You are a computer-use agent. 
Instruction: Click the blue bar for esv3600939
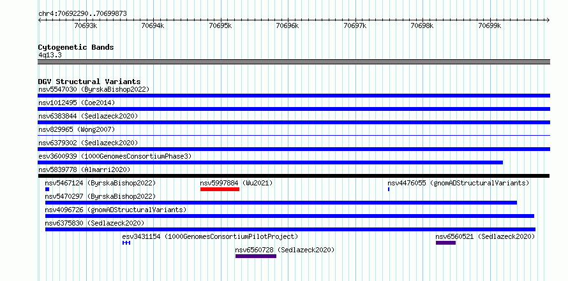point(270,162)
